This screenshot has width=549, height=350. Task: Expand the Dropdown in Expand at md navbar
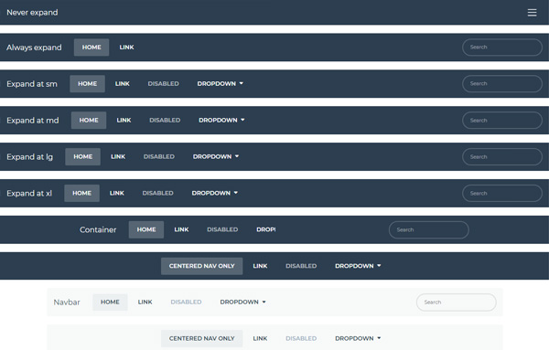[x=221, y=121]
